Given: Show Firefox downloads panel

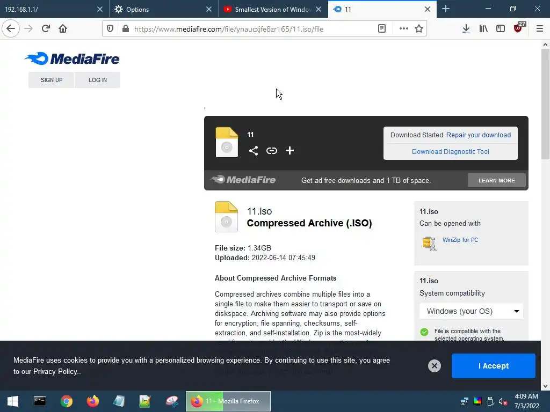Looking at the screenshot, I should (466, 29).
